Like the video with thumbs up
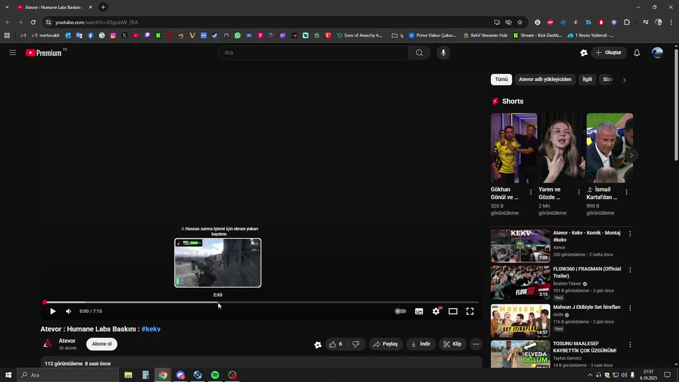Viewport: 679px width, 382px height. point(335,344)
